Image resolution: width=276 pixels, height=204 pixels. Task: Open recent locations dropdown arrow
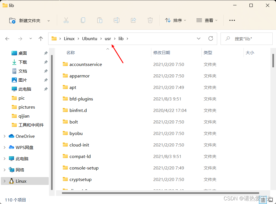pyautogui.click(x=31, y=38)
